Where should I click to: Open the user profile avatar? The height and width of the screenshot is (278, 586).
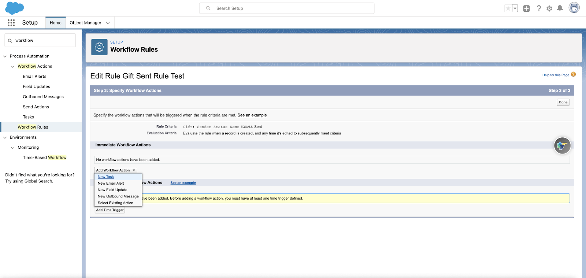tap(574, 8)
